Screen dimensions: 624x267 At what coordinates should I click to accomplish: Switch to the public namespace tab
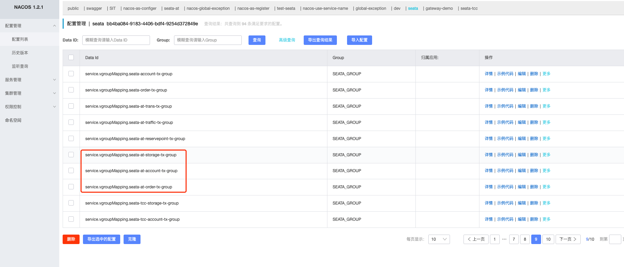[x=73, y=8]
